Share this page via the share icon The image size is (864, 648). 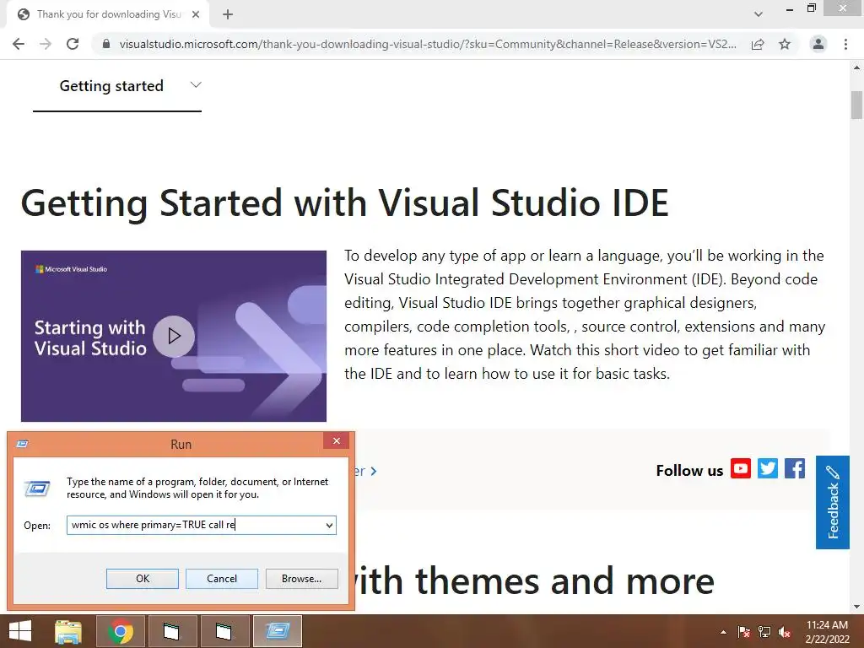click(x=758, y=44)
